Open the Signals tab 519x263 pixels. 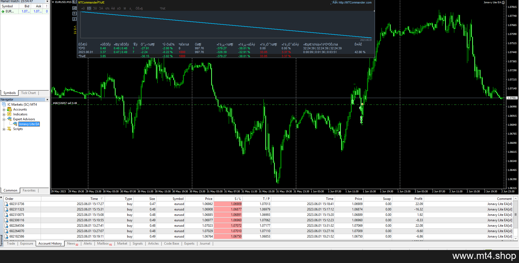pyautogui.click(x=138, y=243)
